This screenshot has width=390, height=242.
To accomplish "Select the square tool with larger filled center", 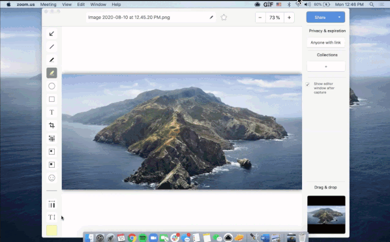I will 52,164.
